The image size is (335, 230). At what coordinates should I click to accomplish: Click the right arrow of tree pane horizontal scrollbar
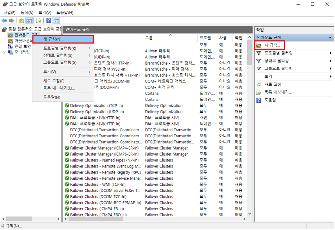pos(58,219)
